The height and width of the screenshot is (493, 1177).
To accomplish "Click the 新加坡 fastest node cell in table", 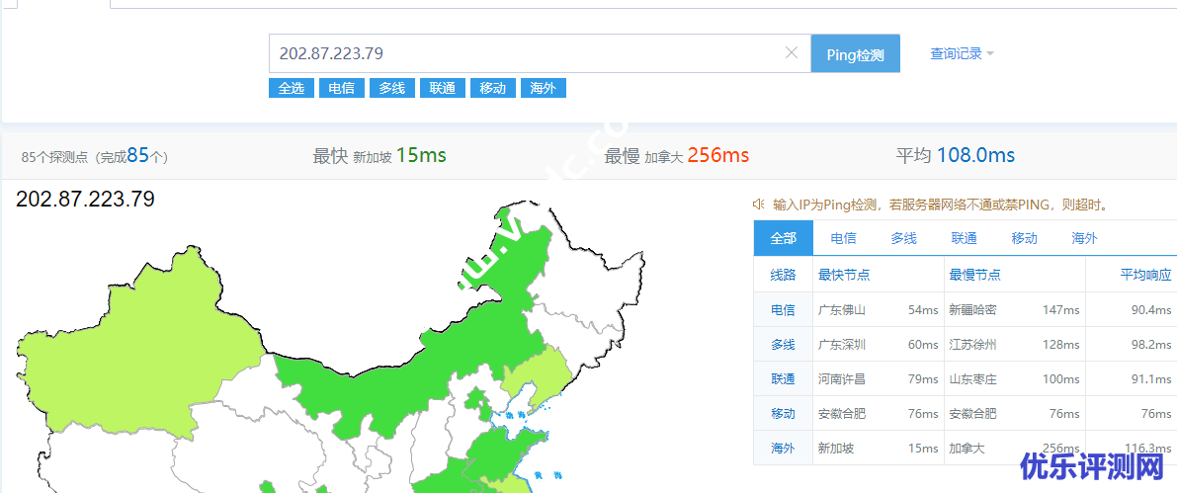I will point(836,448).
